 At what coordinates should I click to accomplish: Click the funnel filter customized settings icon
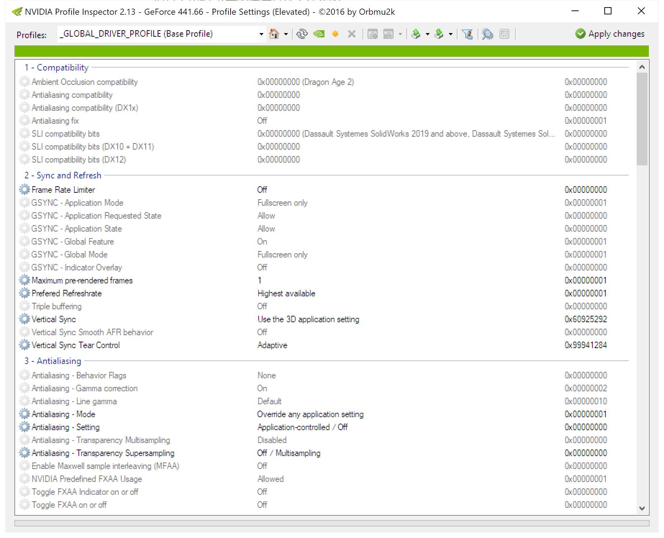(x=468, y=34)
